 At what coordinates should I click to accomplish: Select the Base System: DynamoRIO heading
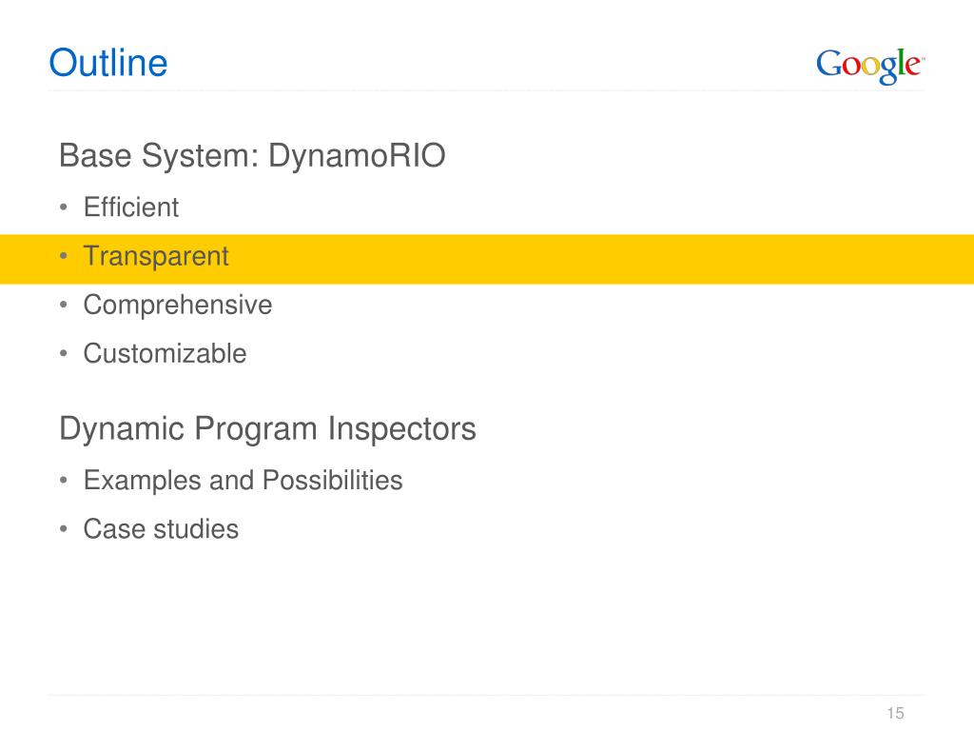point(252,156)
